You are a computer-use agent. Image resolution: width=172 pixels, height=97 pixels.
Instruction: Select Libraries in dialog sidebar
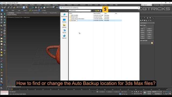pos(64,26)
